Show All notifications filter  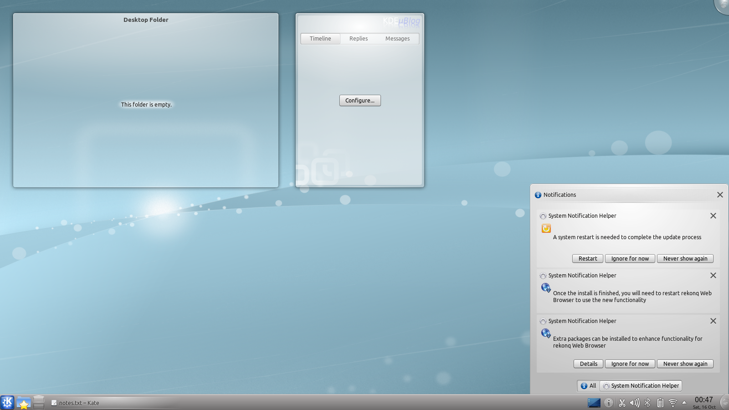[588, 386]
